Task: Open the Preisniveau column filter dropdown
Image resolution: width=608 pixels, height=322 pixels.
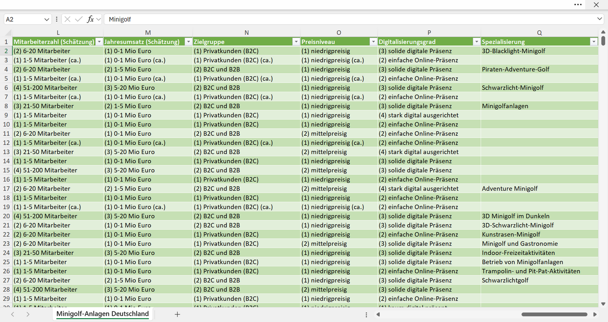Action: pyautogui.click(x=373, y=42)
